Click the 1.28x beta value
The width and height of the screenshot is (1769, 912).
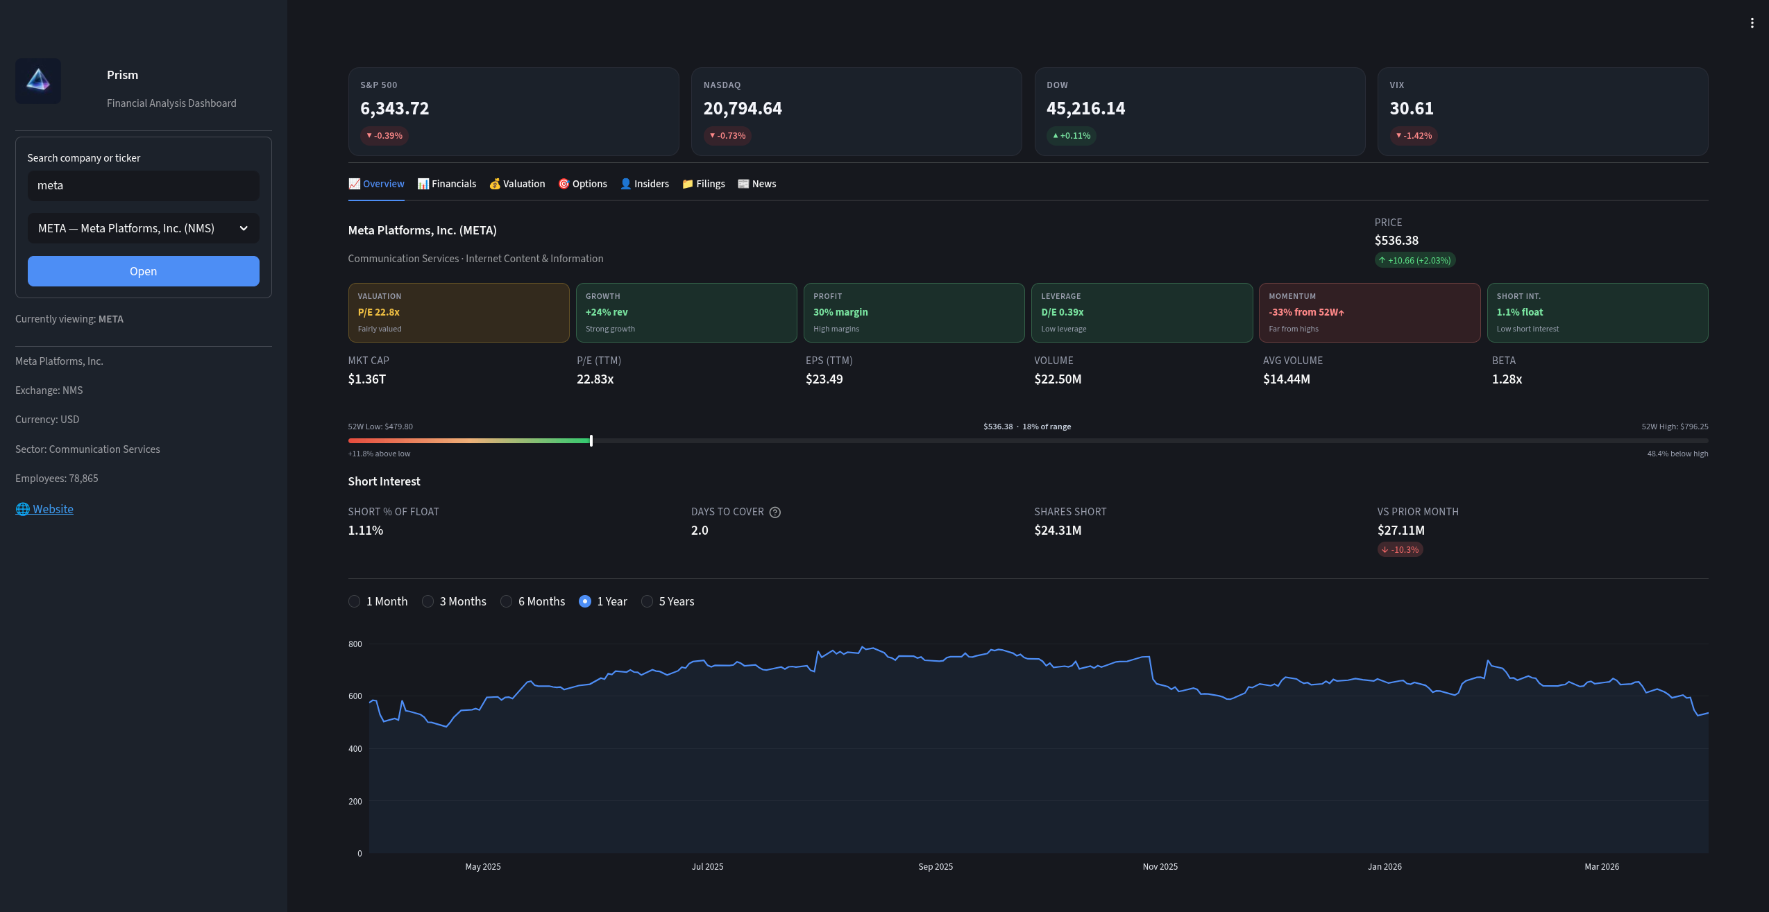(1507, 379)
